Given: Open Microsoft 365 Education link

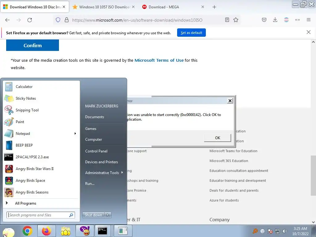Looking at the screenshot, I should 229,161.
